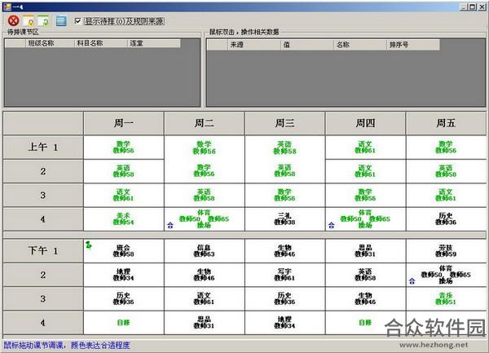Screen dimensions: 489x353
Task: Select Thursday afternoon 英语 教师58 cell
Action: [x=365, y=275]
